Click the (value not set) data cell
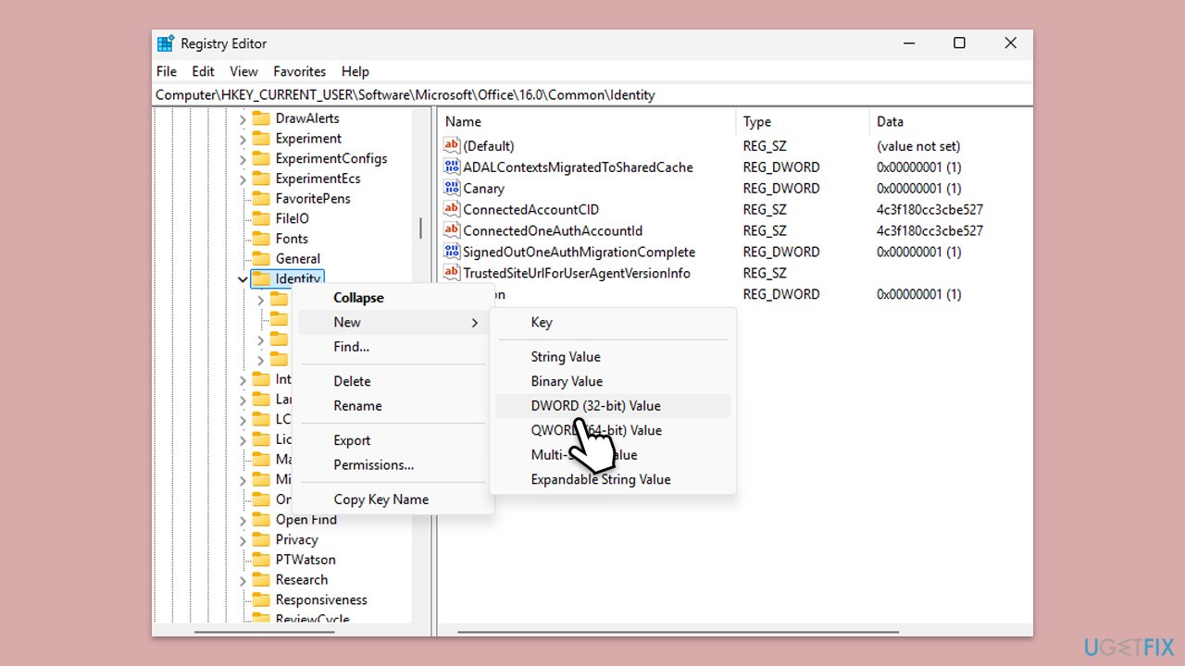 [x=918, y=145]
